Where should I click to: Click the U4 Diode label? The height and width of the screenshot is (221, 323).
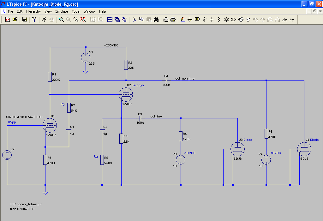(312, 140)
